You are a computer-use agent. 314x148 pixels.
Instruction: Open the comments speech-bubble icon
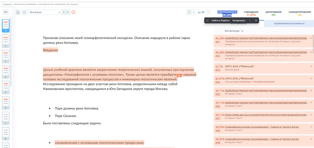pyautogui.click(x=24, y=12)
